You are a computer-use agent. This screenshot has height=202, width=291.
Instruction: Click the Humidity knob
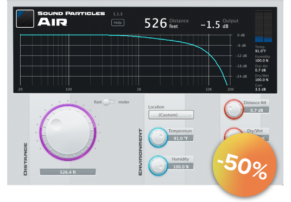(x=158, y=166)
